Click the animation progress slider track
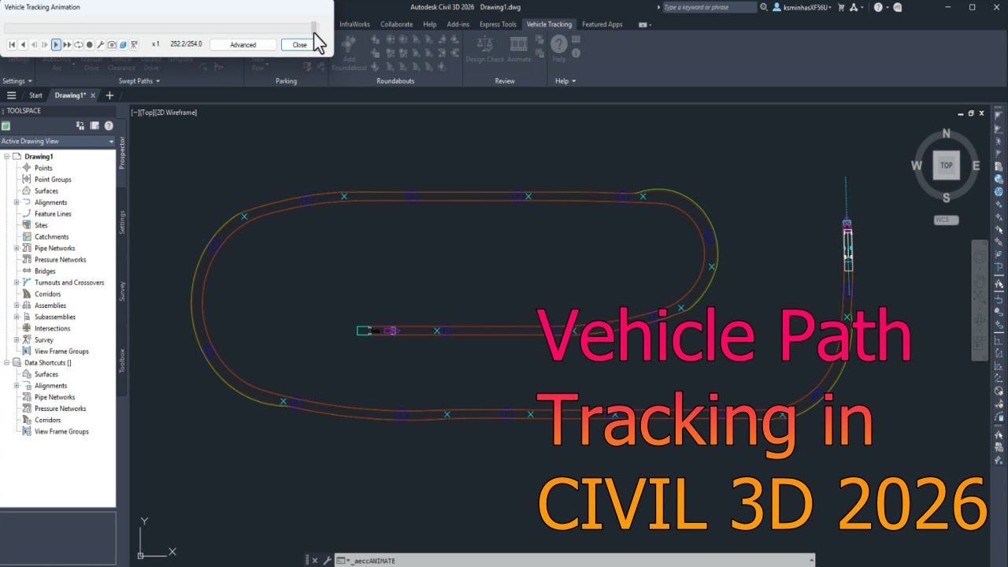The height and width of the screenshot is (567, 1008). click(x=160, y=28)
